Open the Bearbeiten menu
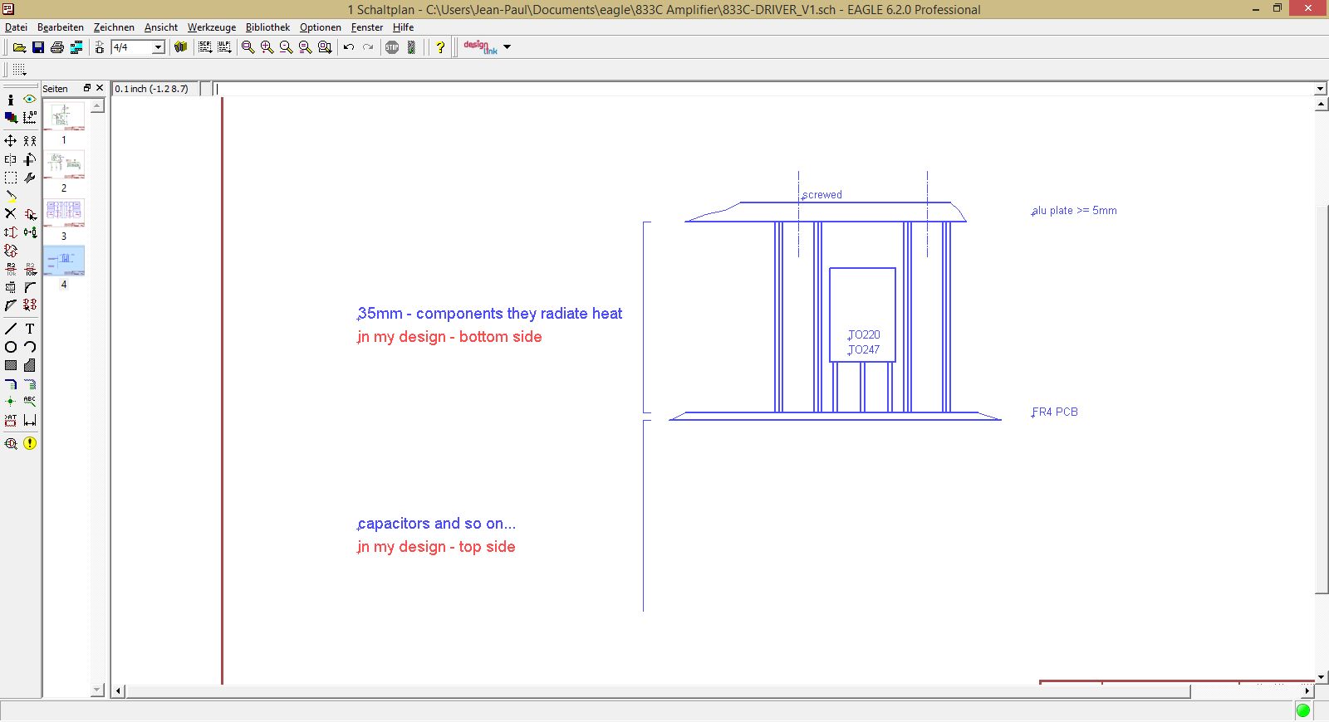This screenshot has height=722, width=1329. [x=60, y=27]
